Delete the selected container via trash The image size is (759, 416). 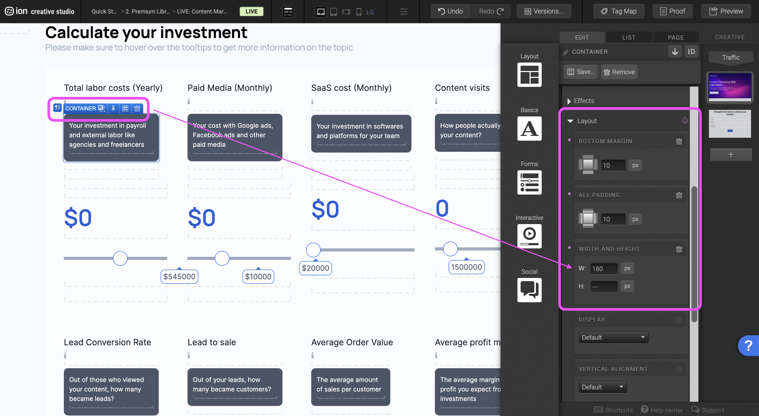pos(137,108)
